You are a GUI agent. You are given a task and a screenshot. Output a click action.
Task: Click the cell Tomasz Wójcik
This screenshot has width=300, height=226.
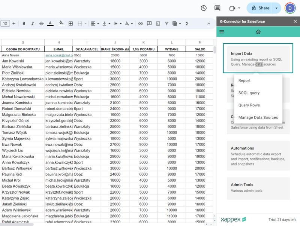(x=23, y=133)
